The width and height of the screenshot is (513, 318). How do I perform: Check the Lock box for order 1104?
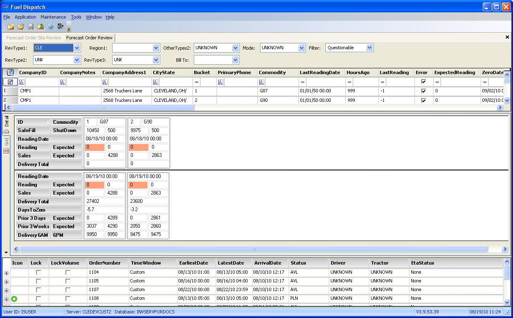click(x=39, y=272)
